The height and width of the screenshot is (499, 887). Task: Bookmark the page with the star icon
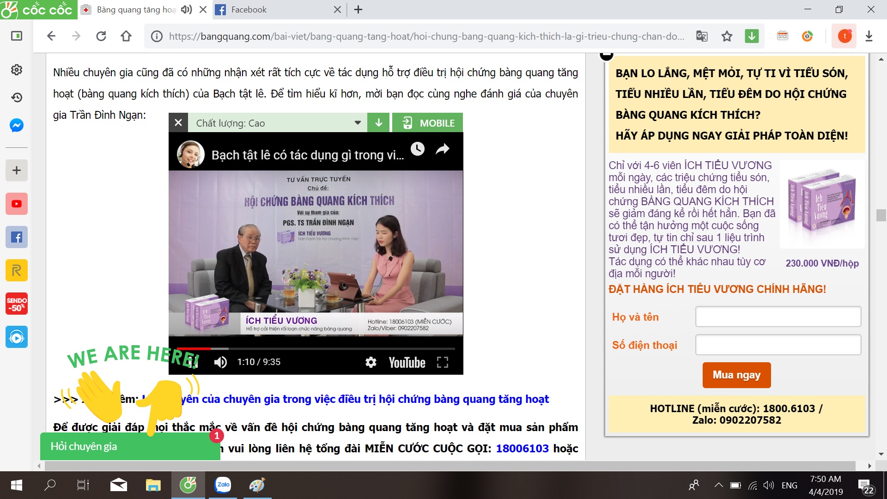(x=727, y=36)
